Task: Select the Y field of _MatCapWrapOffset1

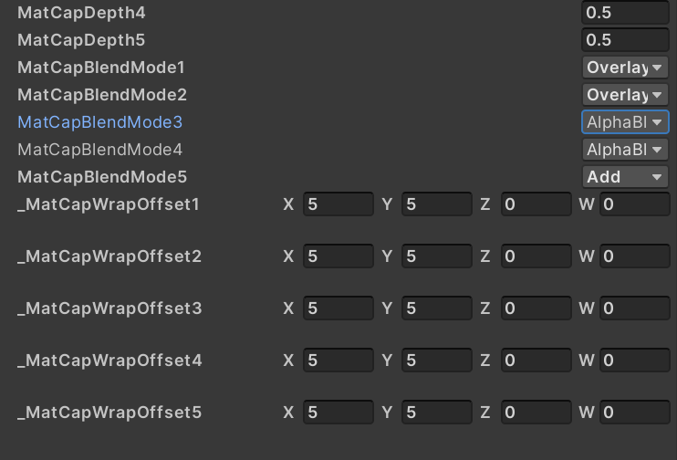Action: pos(436,204)
